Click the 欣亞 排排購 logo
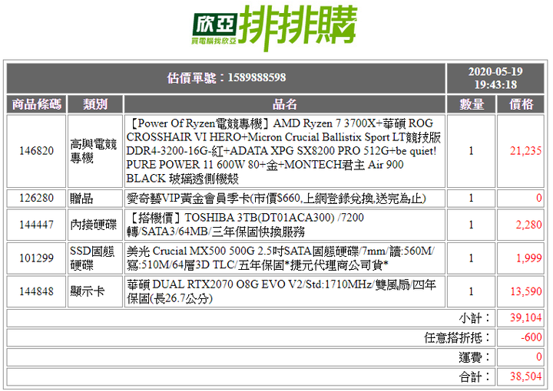This screenshot has width=553, height=391. pyautogui.click(x=274, y=28)
